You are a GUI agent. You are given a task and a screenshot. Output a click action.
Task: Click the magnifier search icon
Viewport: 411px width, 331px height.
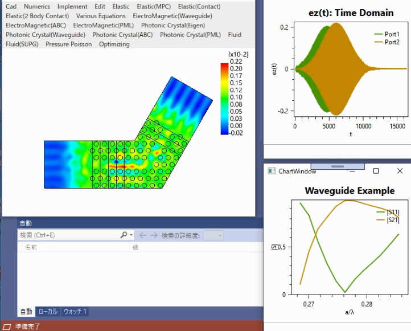click(x=124, y=235)
